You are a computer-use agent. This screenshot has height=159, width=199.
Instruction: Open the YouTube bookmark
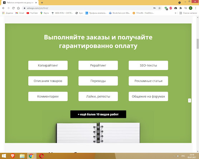click(x=32, y=13)
